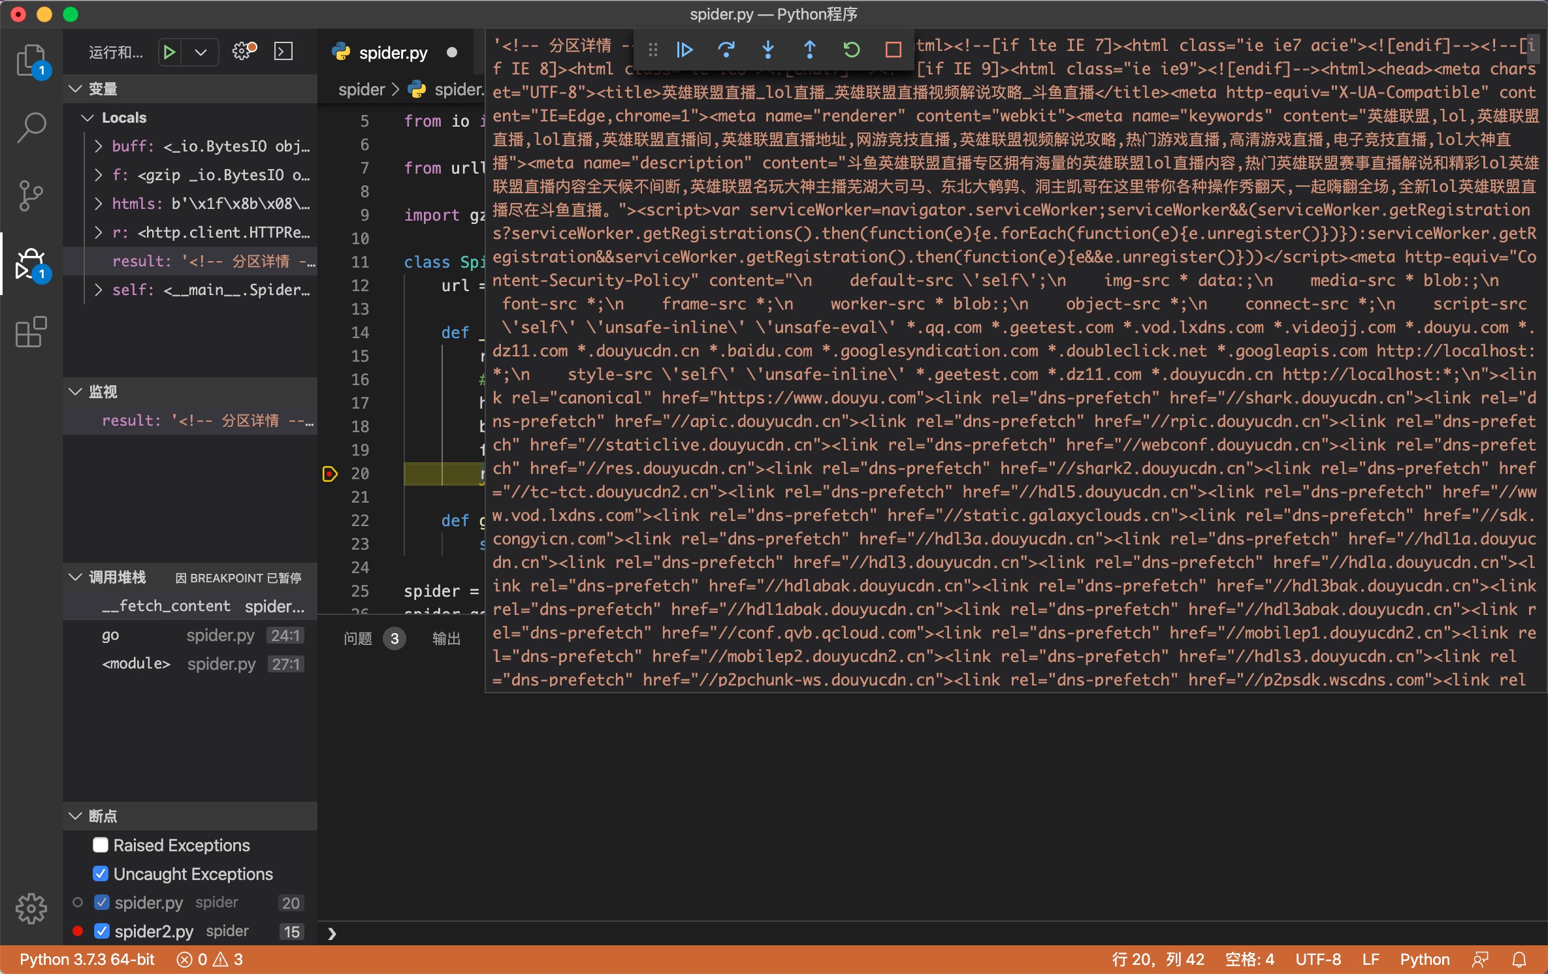Open errors and warnings in status bar
The height and width of the screenshot is (974, 1548).
[x=210, y=960]
